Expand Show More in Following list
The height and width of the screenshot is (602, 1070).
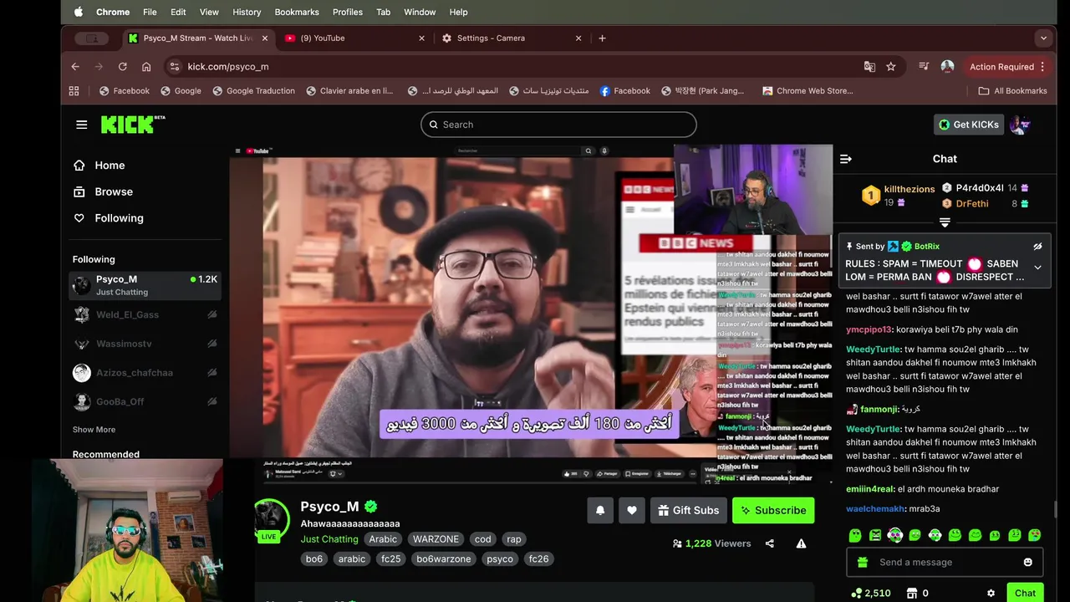[x=94, y=430]
